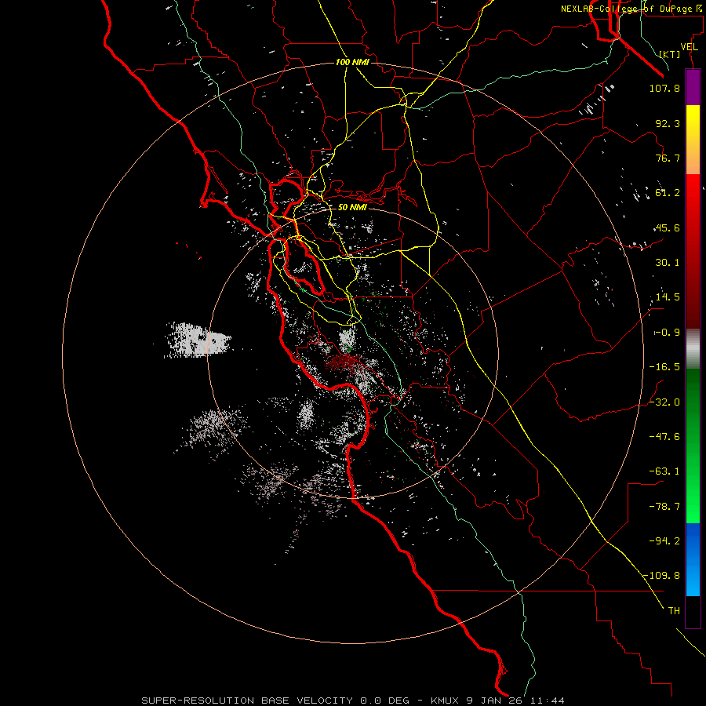This screenshot has width=706, height=706.
Task: Click the Super-Resolution Base Velocity caption
Action: coord(352,701)
